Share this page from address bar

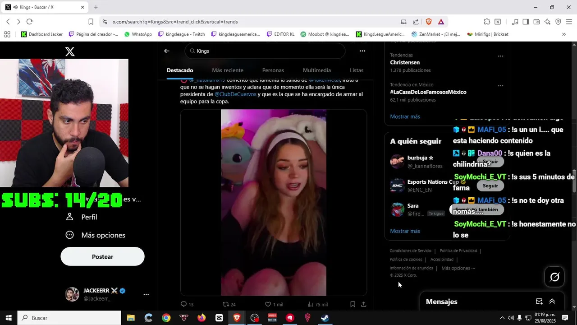416,22
